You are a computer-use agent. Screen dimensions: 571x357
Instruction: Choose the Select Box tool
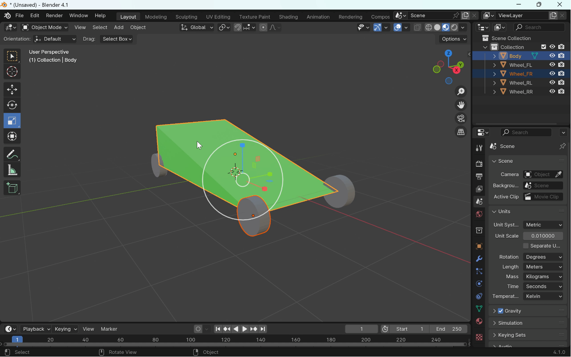coord(12,57)
